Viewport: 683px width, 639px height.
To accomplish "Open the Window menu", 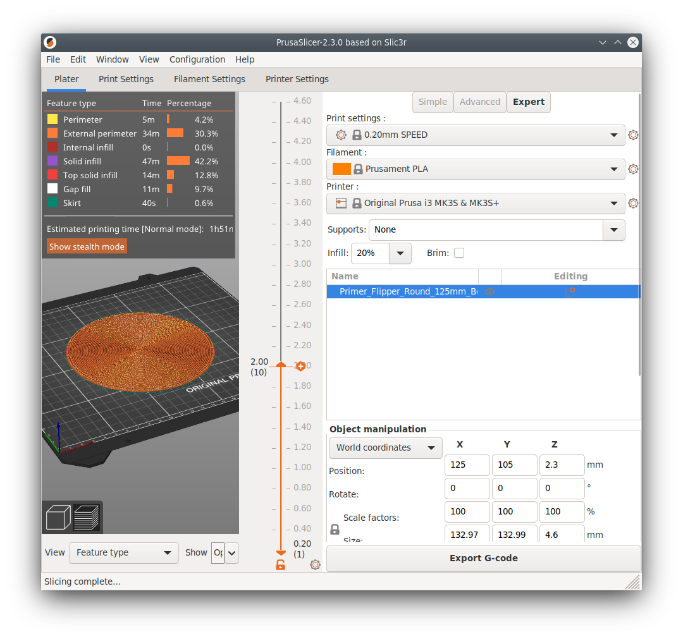I will (x=113, y=59).
